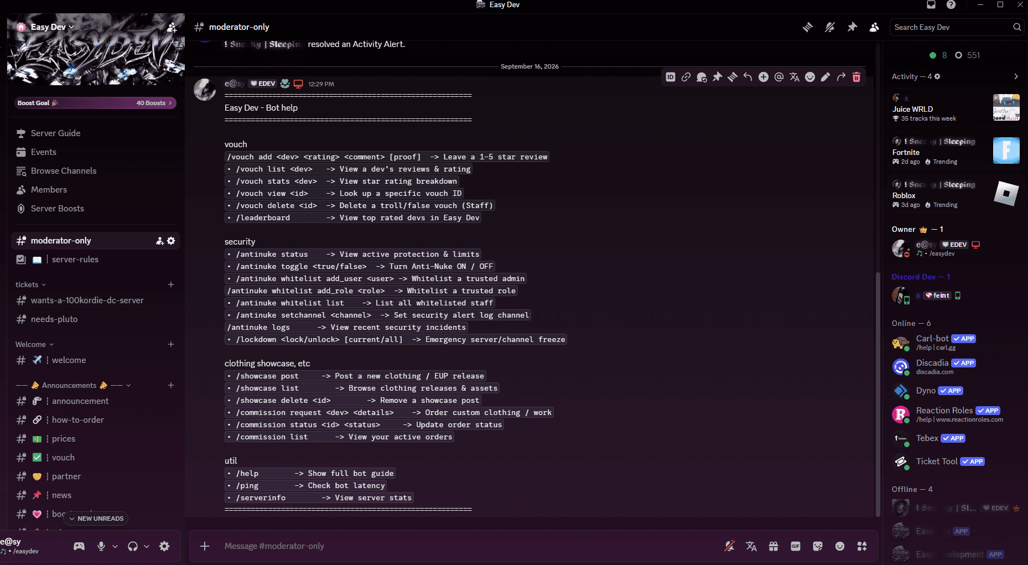Open the GIF picker
This screenshot has width=1028, height=565.
pyautogui.click(x=796, y=546)
